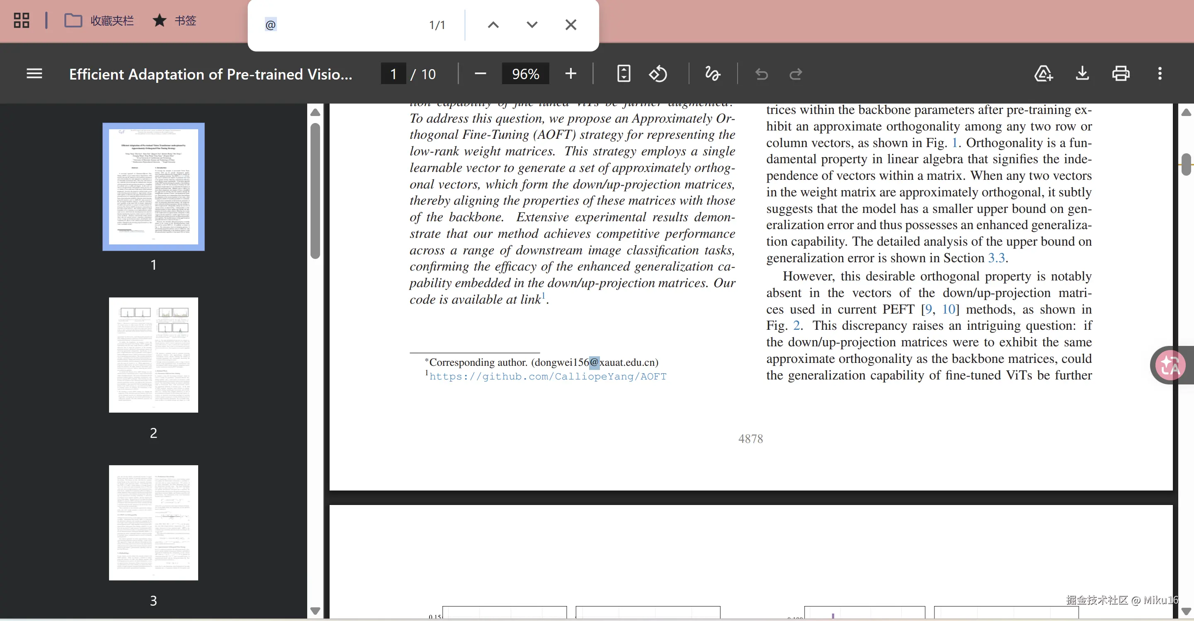Click the redo arrow icon

[796, 74]
